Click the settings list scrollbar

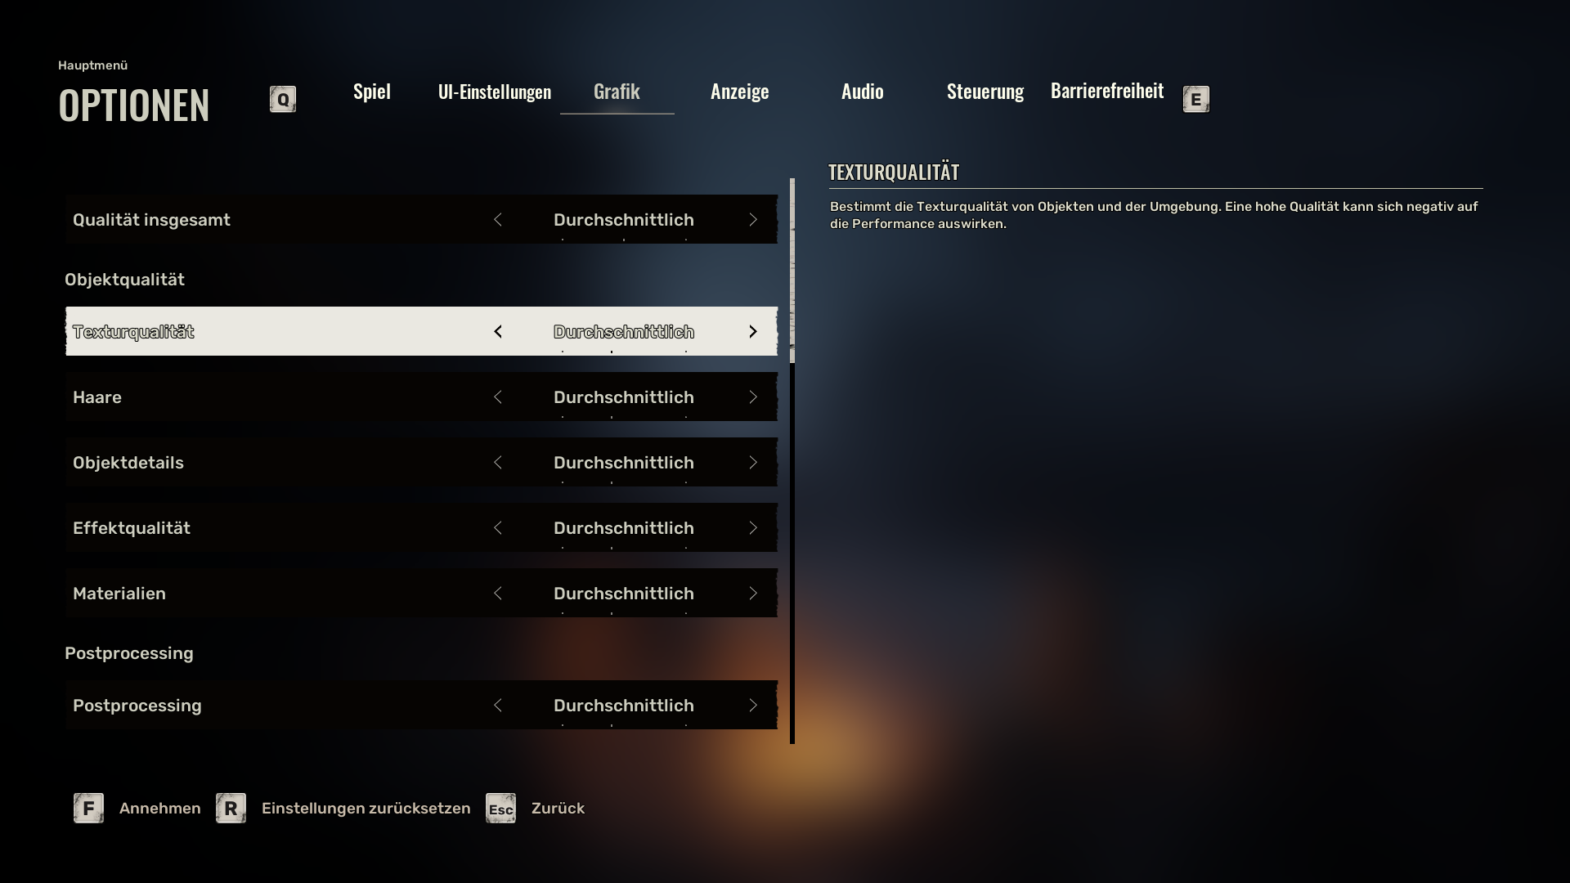(x=792, y=461)
